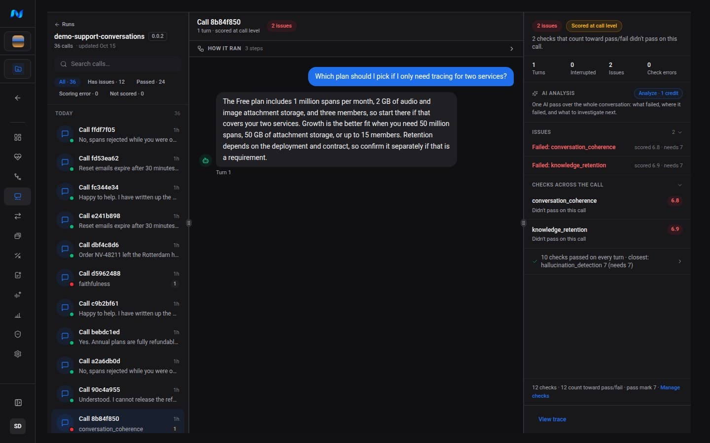Open the Failed: conversation_coherence issue
The image size is (710, 443).
pyautogui.click(x=607, y=147)
